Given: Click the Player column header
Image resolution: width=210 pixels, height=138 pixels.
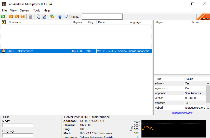Looking at the screenshot, I should [x=172, y=22].
